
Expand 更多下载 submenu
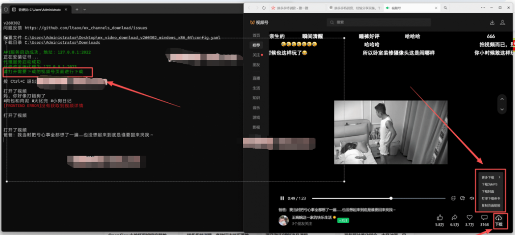[491, 177]
